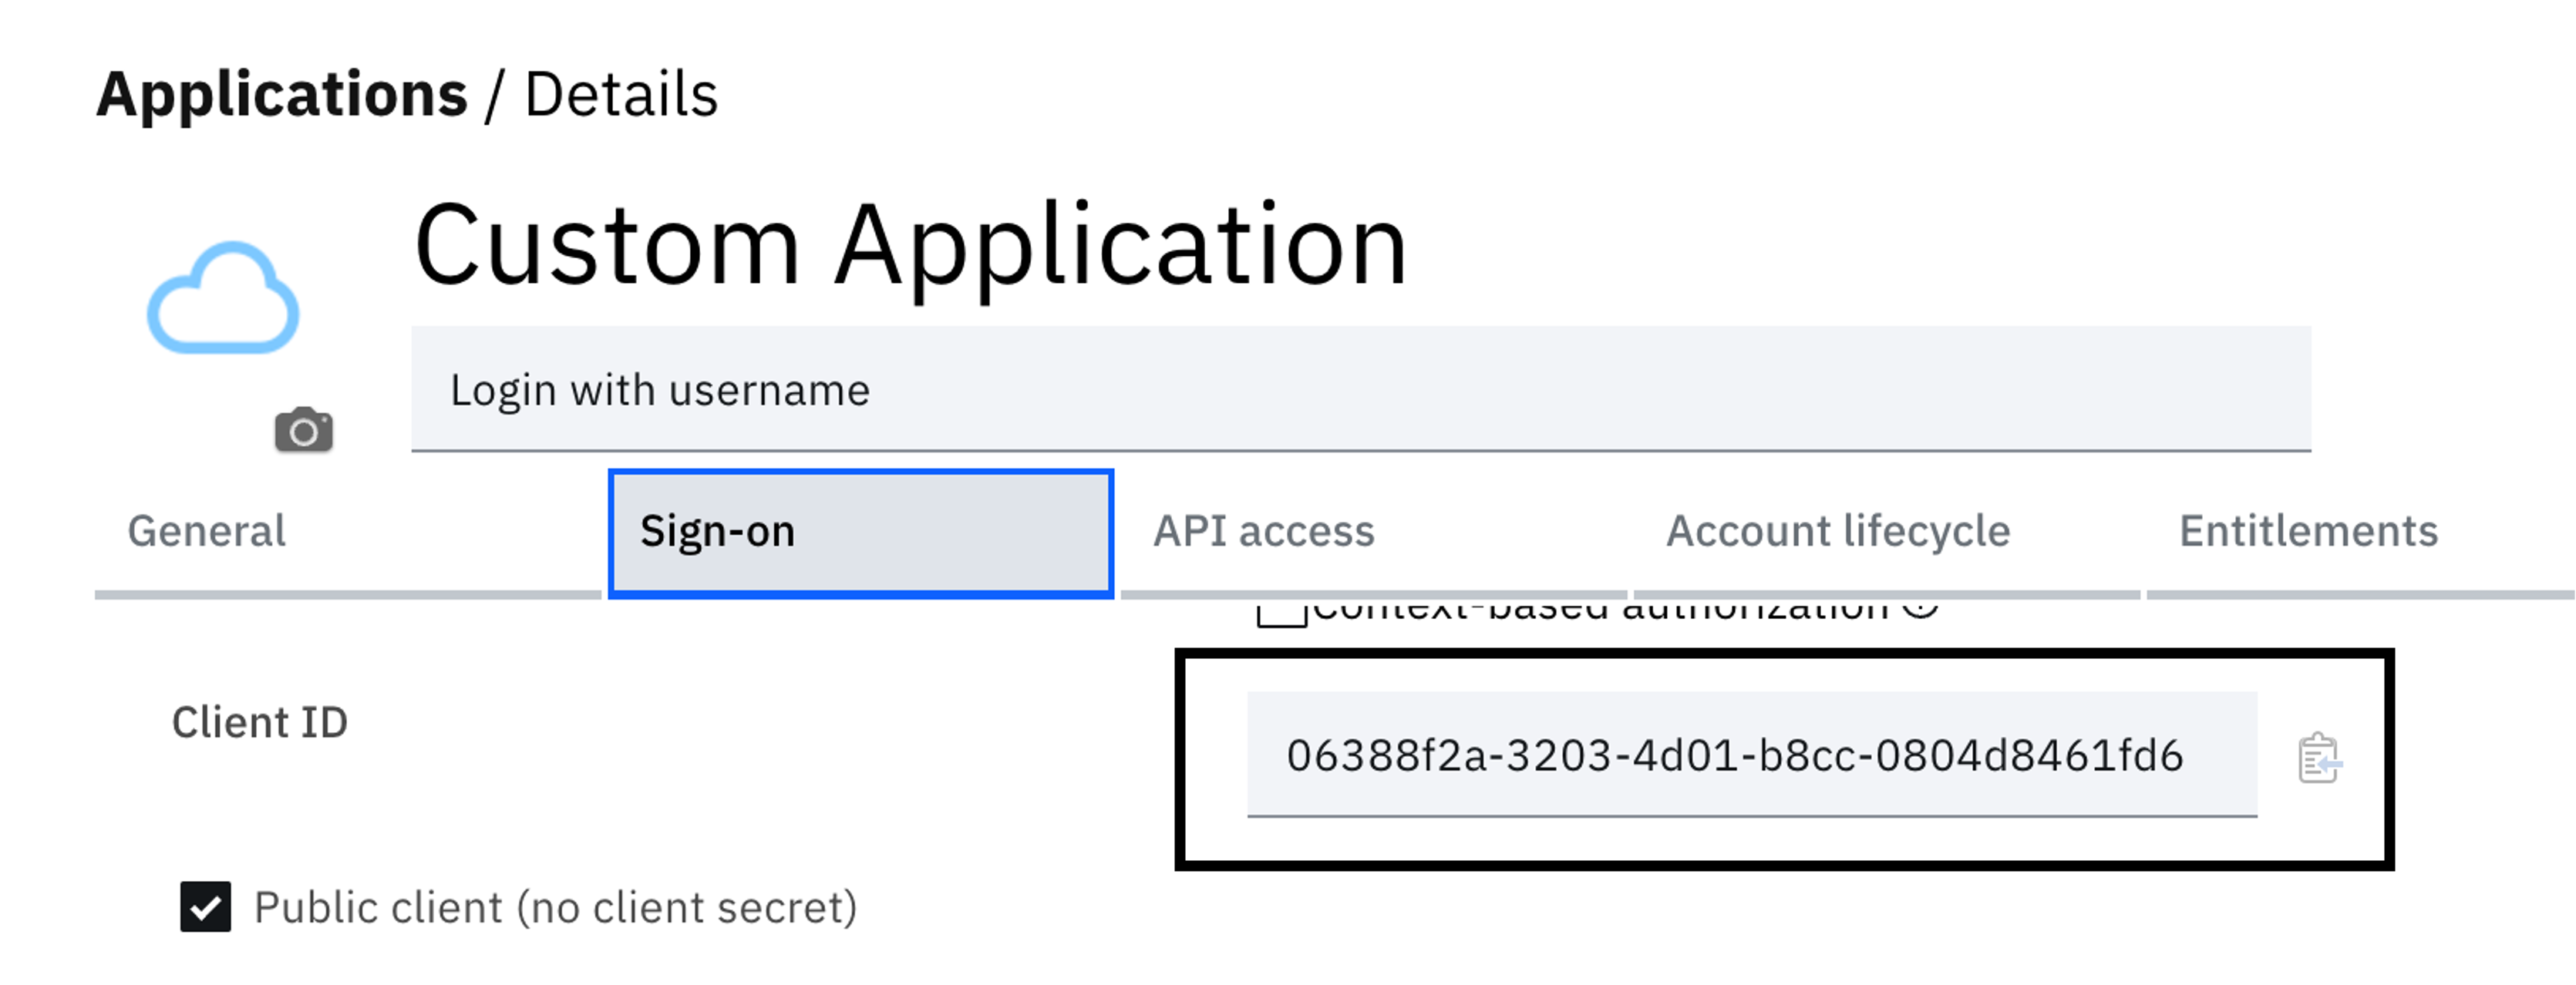The image size is (2576, 985).
Task: Click the Public client (no client secret) label
Action: click(x=556, y=907)
